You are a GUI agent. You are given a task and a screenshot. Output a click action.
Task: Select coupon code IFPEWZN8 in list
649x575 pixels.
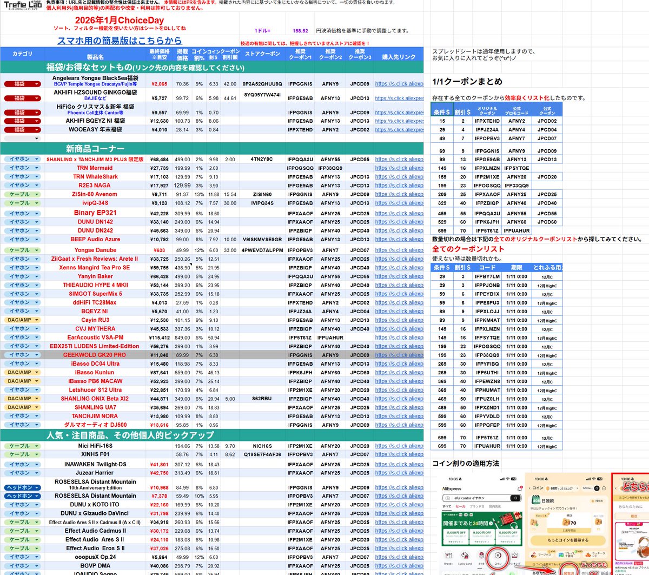pos(487,381)
